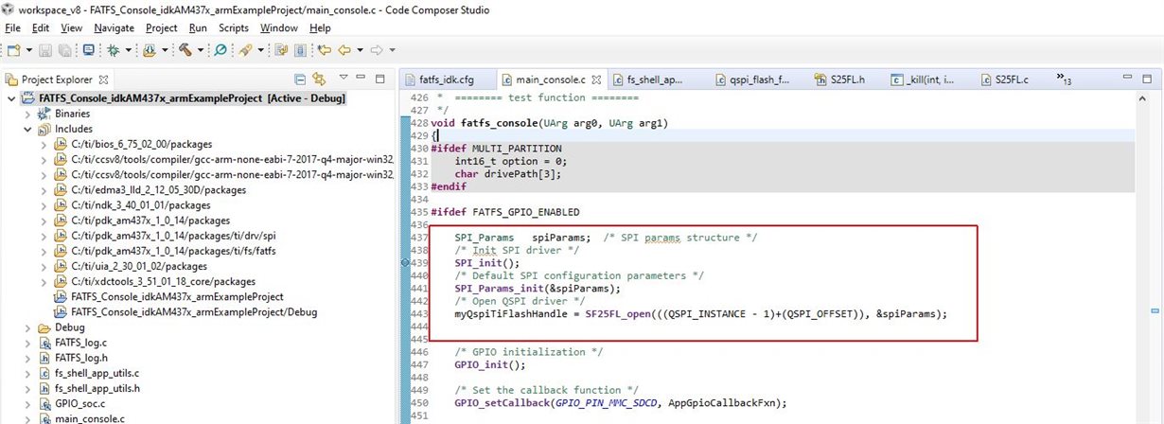Open the Edit menu
This screenshot has height=424, width=1164.
pyautogui.click(x=41, y=28)
